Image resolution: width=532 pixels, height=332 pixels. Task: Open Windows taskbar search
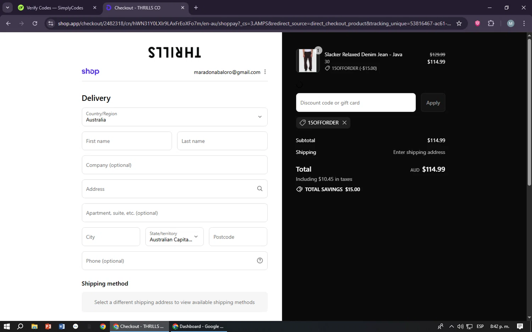[20, 326]
